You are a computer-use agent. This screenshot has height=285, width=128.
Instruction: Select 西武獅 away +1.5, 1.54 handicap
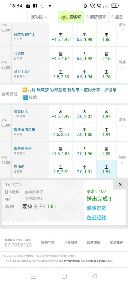coord(61,56)
